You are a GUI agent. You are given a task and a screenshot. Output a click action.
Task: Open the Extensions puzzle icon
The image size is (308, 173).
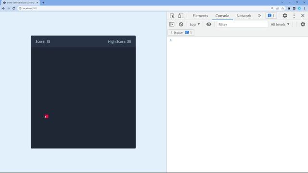point(289,9)
